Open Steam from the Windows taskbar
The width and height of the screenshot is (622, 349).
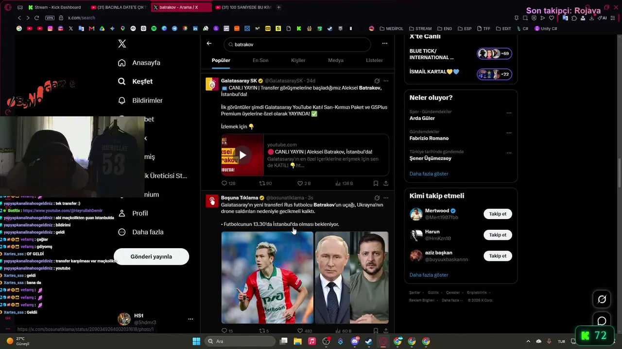(368, 341)
